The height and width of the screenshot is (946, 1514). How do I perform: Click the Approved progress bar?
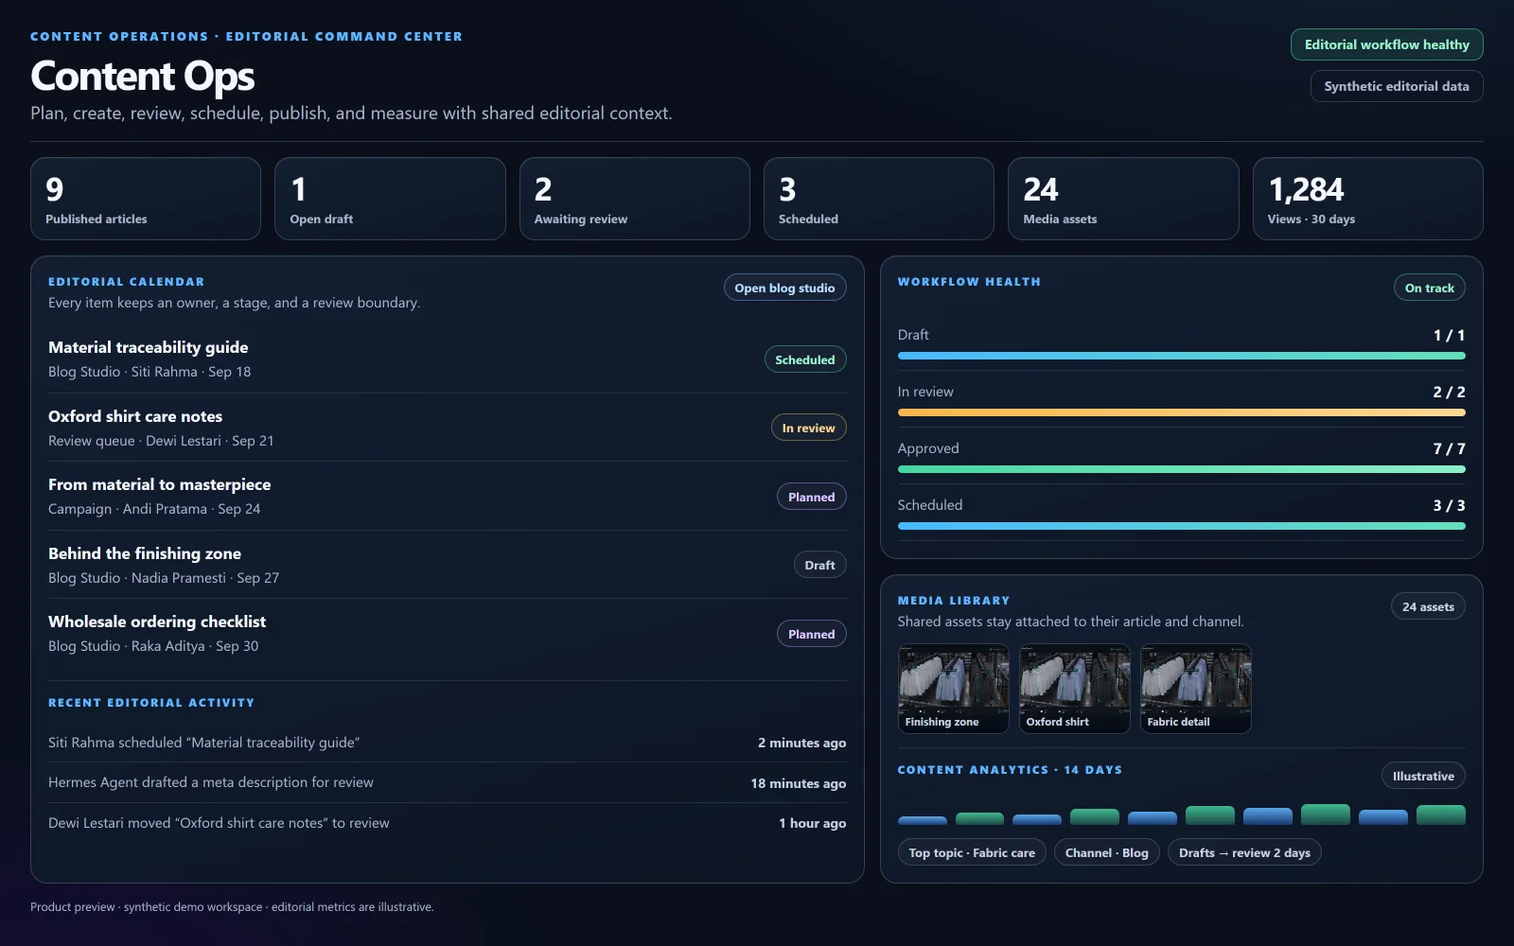[1181, 469]
